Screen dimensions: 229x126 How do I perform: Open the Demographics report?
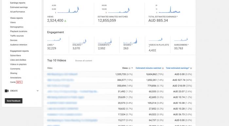17,27
